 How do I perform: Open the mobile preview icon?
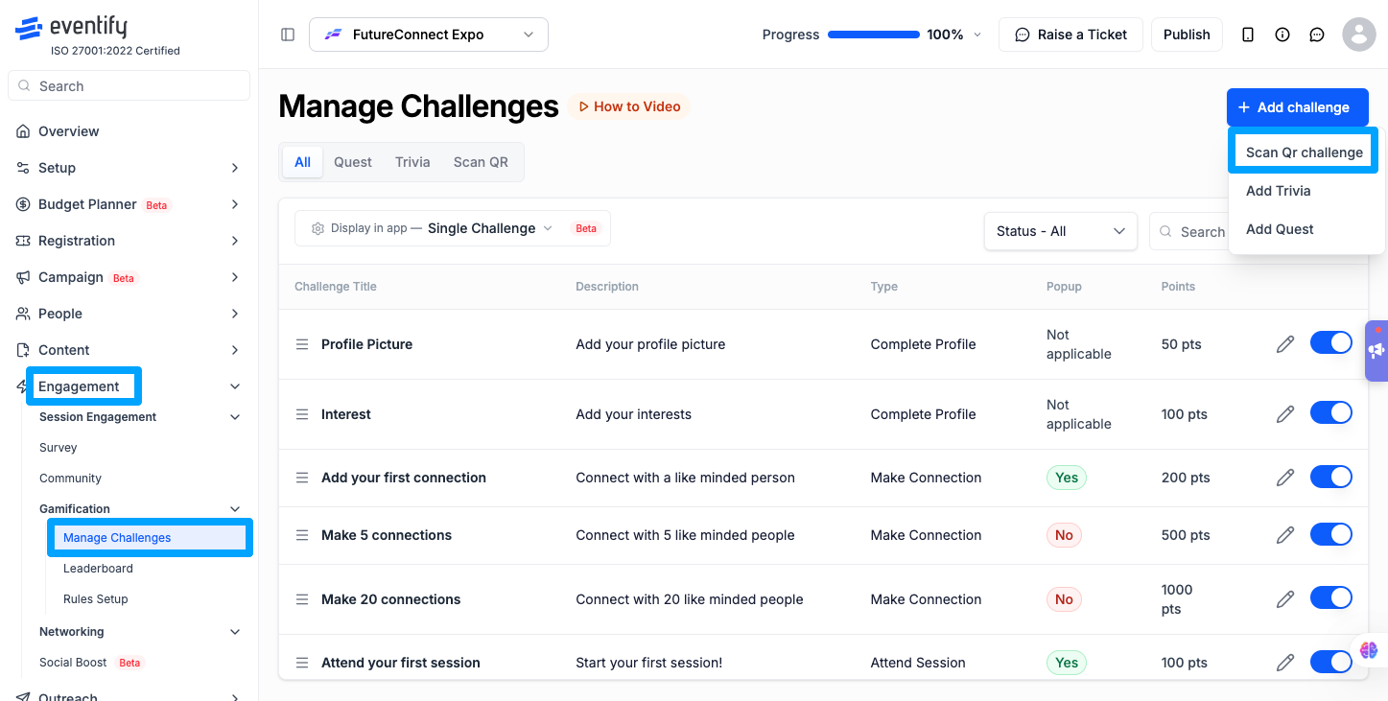[1248, 35]
